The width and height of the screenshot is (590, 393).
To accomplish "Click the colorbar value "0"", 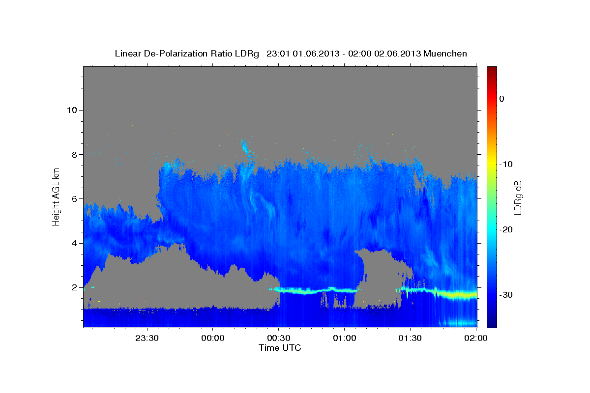I will click(x=501, y=99).
